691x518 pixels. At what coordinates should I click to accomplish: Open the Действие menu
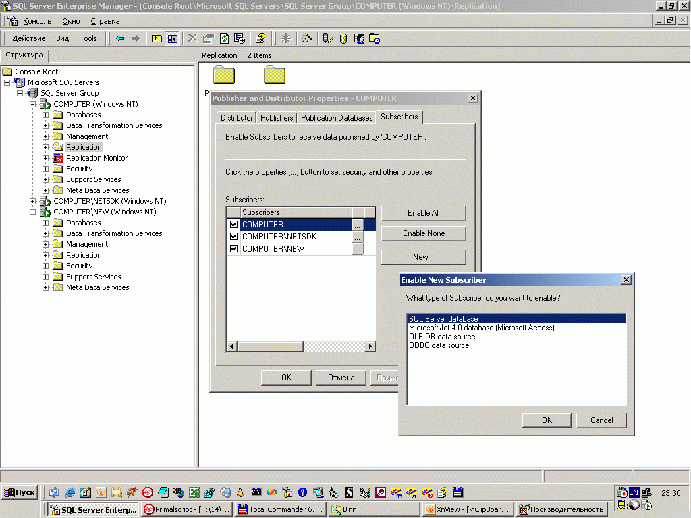(28, 38)
